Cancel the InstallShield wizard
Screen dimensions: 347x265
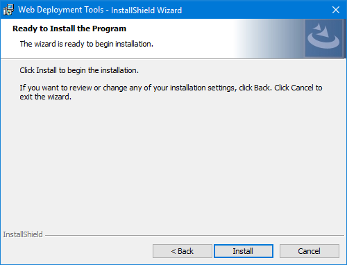point(310,251)
